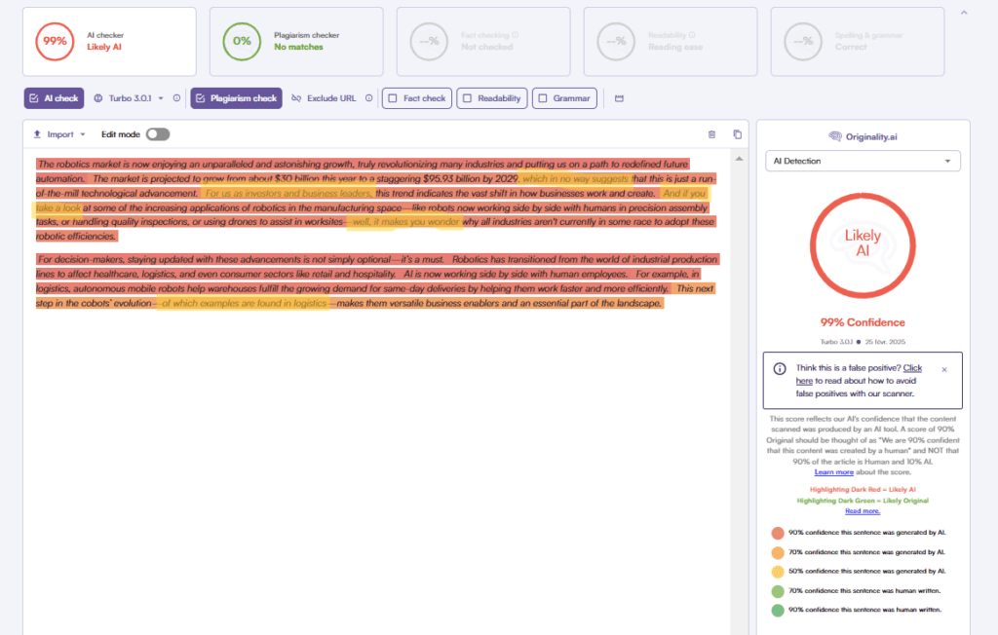Toggle the Edit mode switch
Screen dimensions: 998x635
click(x=157, y=134)
